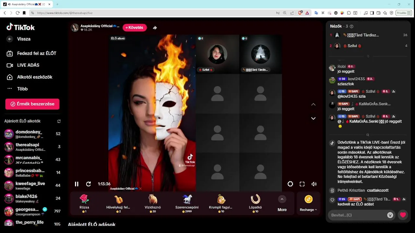Reload the live stream
This screenshot has height=233, width=415.
tap(89, 184)
